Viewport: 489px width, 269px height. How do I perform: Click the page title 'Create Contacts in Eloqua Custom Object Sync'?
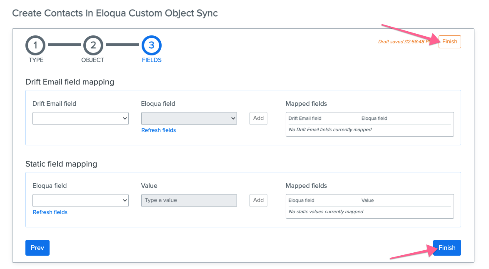(115, 13)
